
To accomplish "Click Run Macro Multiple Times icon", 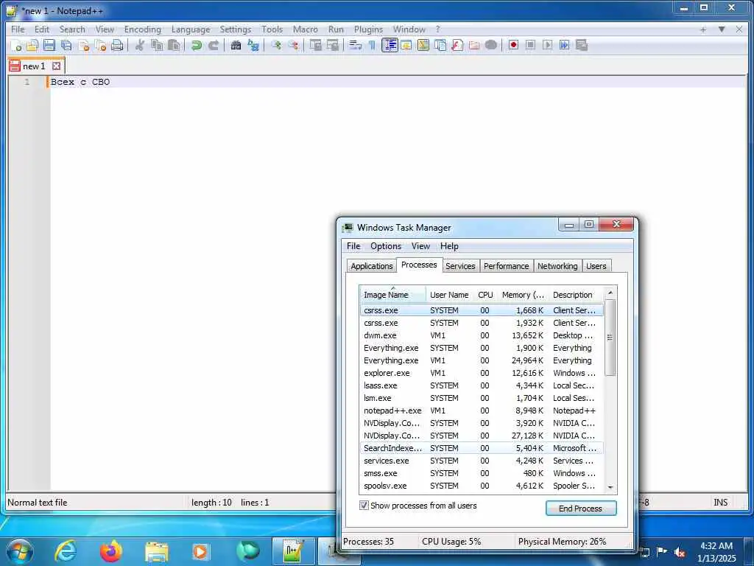I will (564, 45).
